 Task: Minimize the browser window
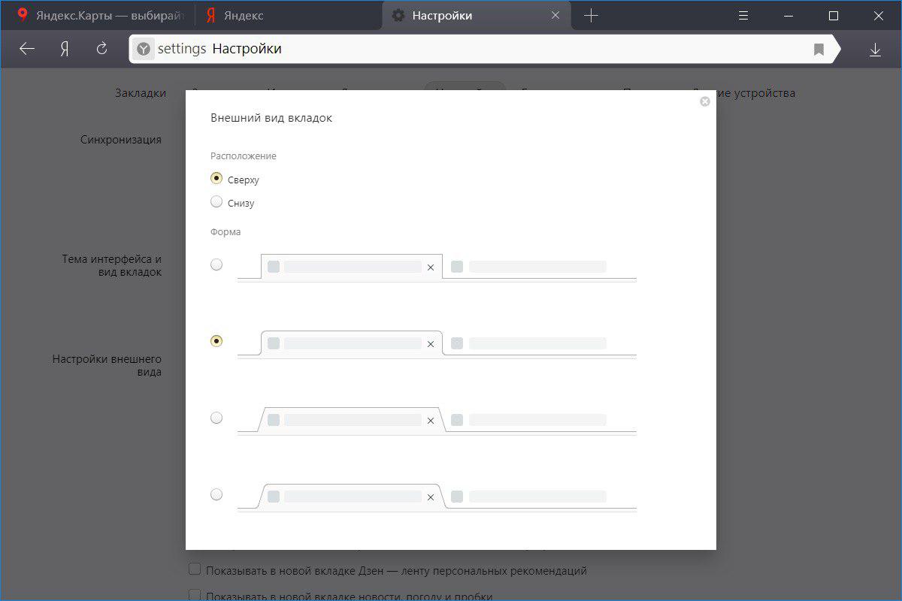pos(788,16)
